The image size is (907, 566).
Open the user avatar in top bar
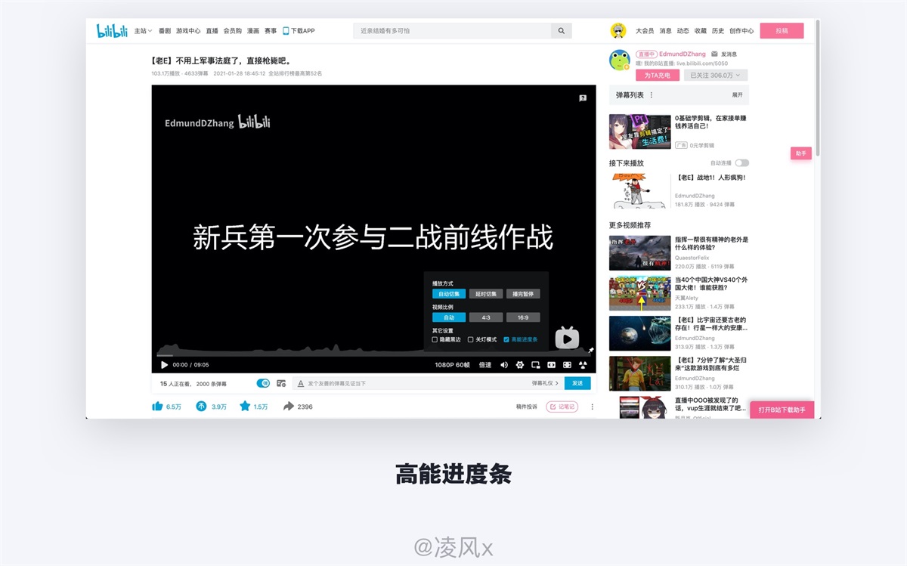(618, 31)
